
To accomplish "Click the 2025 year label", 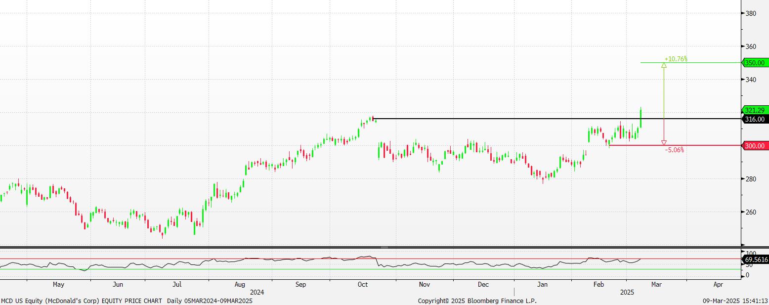I will [627, 292].
